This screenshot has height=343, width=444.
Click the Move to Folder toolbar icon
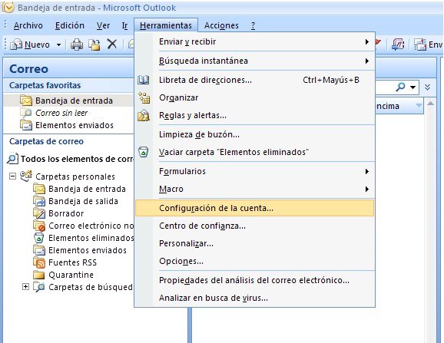(94, 45)
